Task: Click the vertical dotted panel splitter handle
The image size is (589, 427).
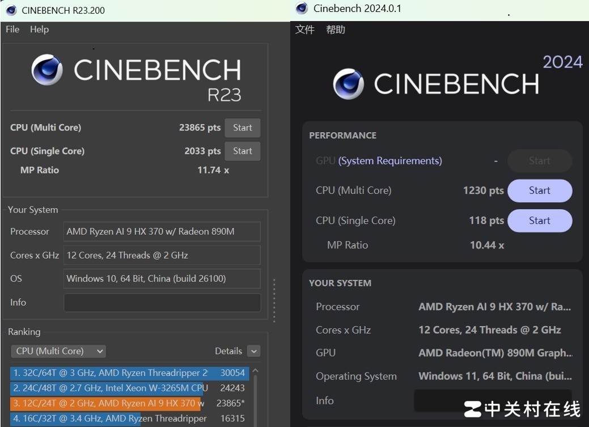Action: pyautogui.click(x=274, y=301)
